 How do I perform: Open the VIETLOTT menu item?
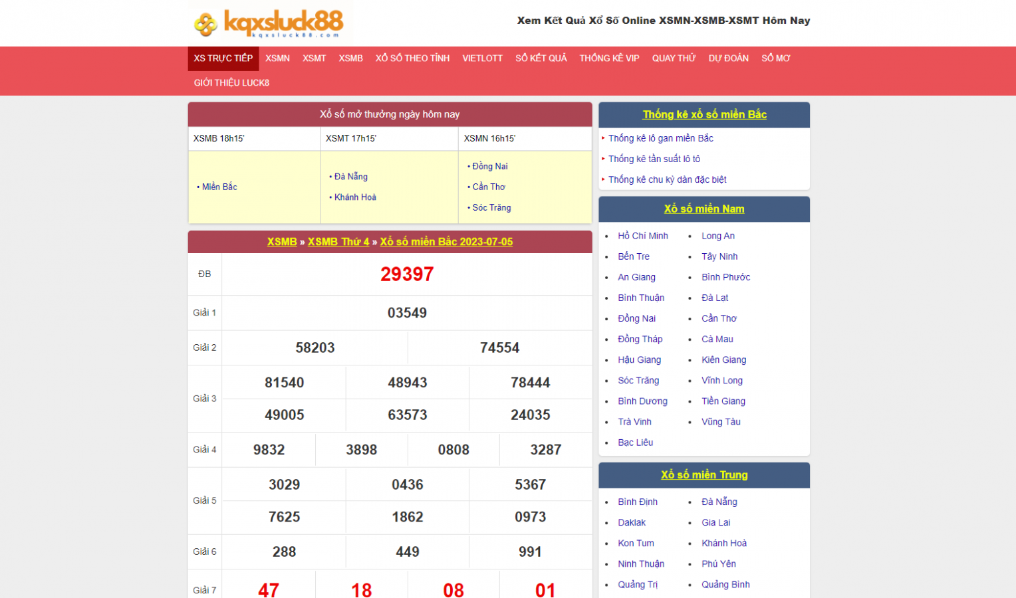coord(482,58)
